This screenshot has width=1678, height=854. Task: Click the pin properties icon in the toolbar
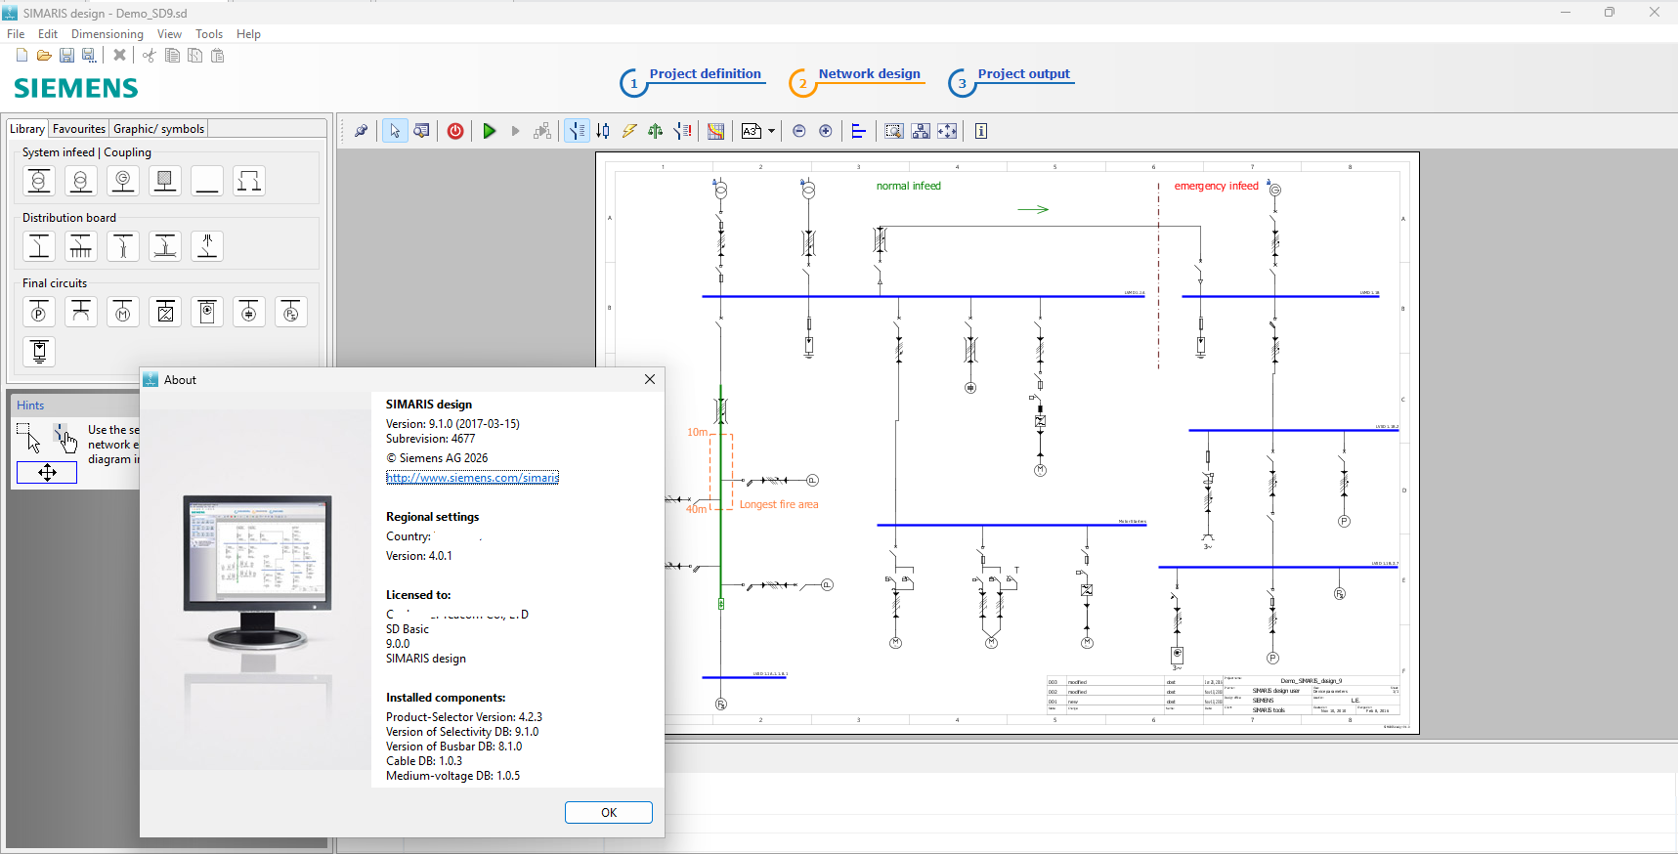[x=361, y=131]
